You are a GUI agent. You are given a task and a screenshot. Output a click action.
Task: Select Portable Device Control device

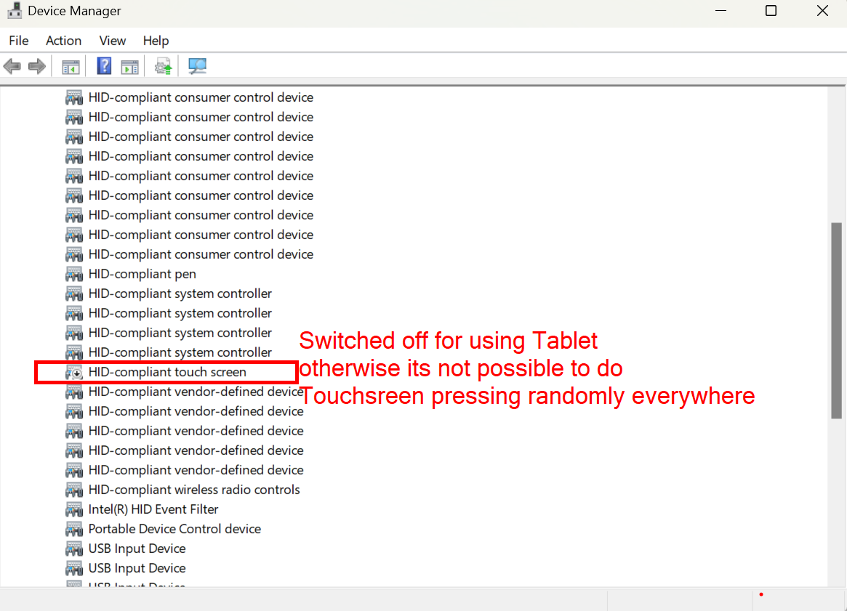click(174, 529)
